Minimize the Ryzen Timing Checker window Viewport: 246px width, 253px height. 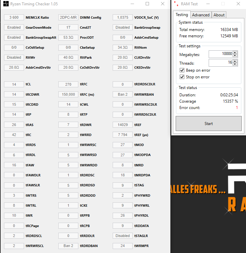pyautogui.click(x=132, y=4)
